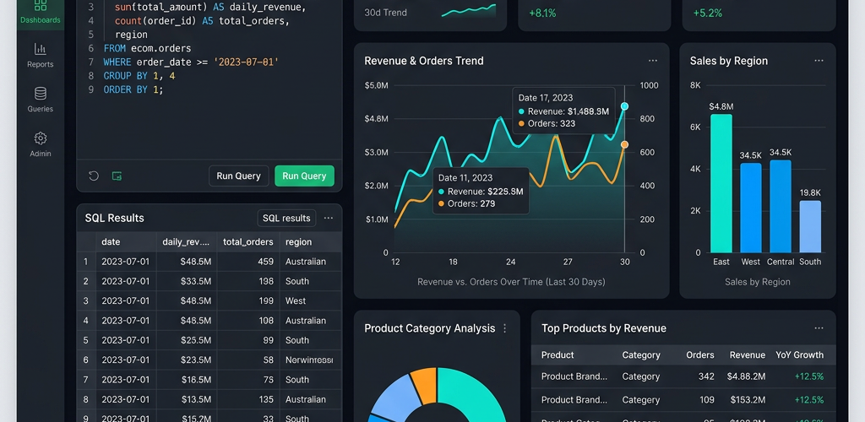Select the West bar in Sales by Region
Image resolution: width=865 pixels, height=422 pixels.
[x=751, y=208]
